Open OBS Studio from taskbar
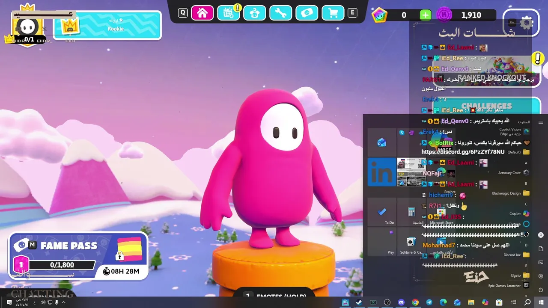The image size is (548, 308). coord(387,302)
